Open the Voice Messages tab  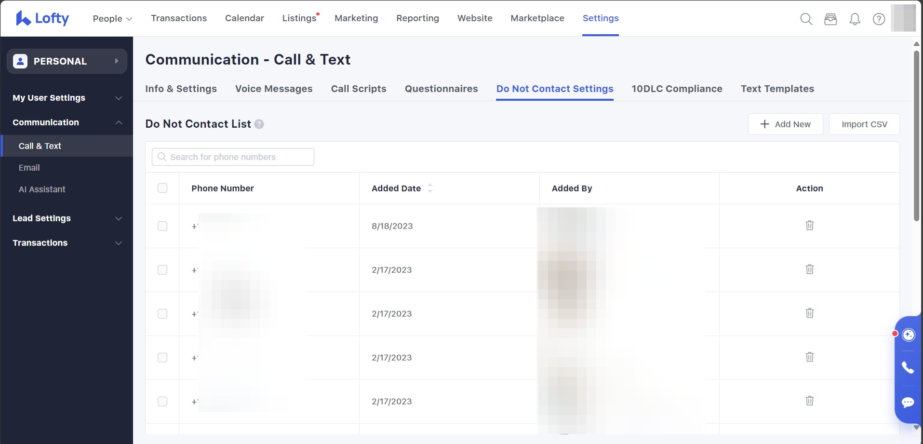click(x=274, y=89)
